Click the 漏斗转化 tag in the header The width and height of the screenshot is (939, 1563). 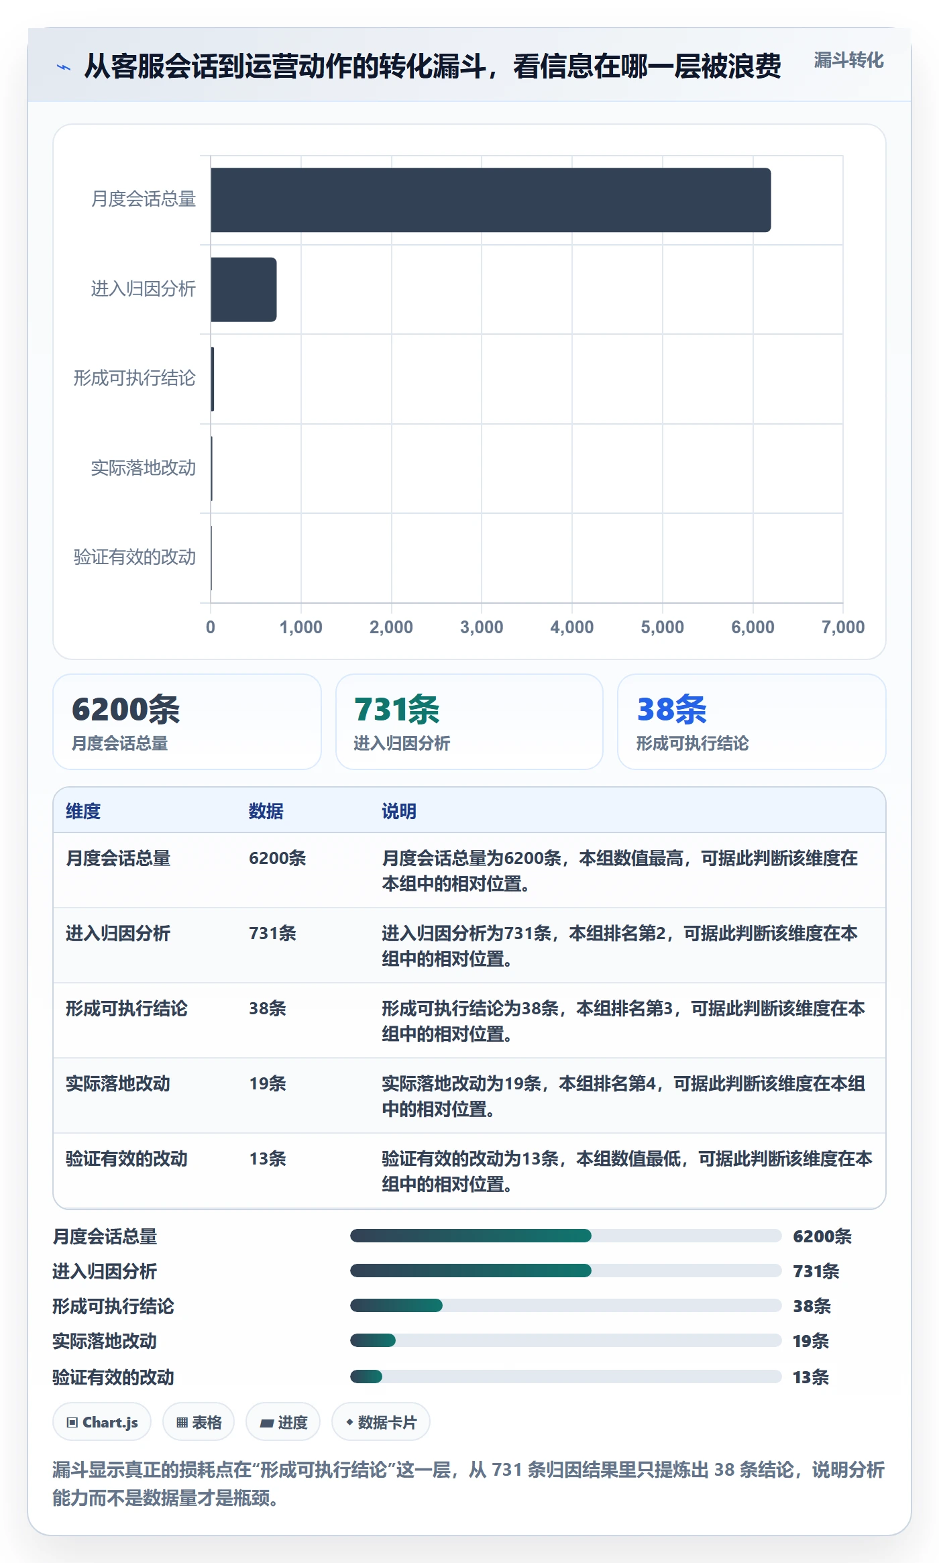click(848, 60)
